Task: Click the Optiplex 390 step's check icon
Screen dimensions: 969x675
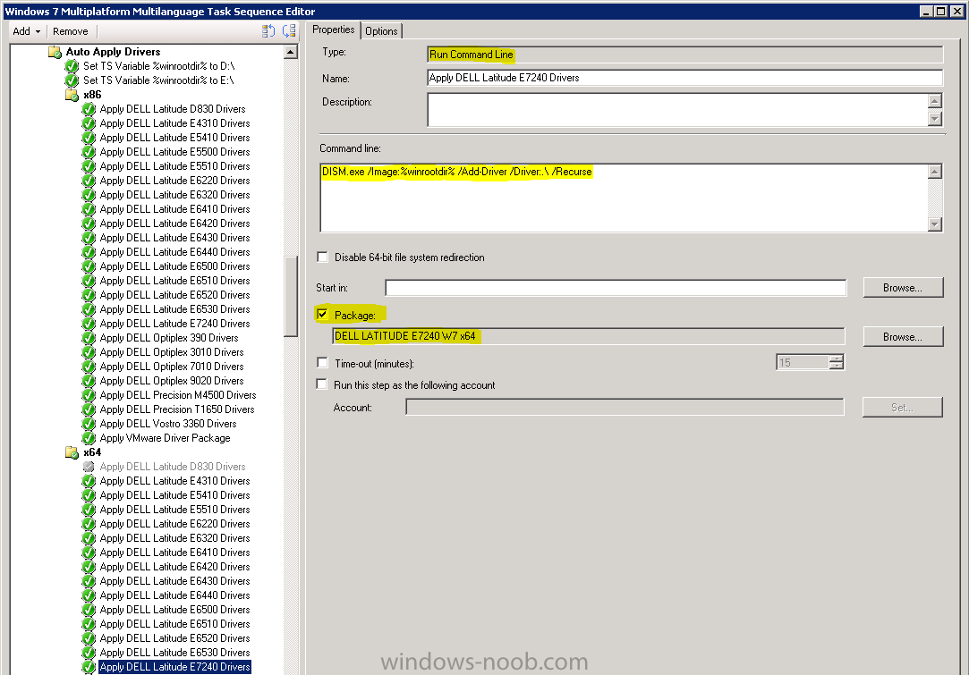Action: click(x=89, y=338)
